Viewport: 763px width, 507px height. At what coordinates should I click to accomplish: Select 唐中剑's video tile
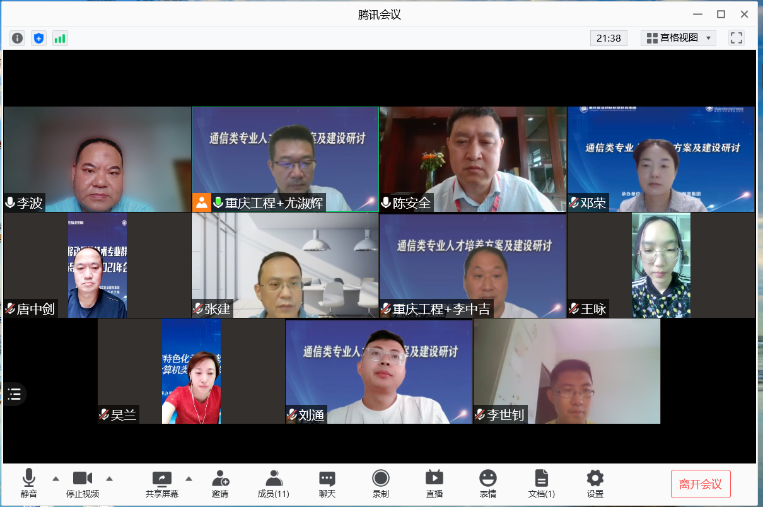pyautogui.click(x=97, y=265)
